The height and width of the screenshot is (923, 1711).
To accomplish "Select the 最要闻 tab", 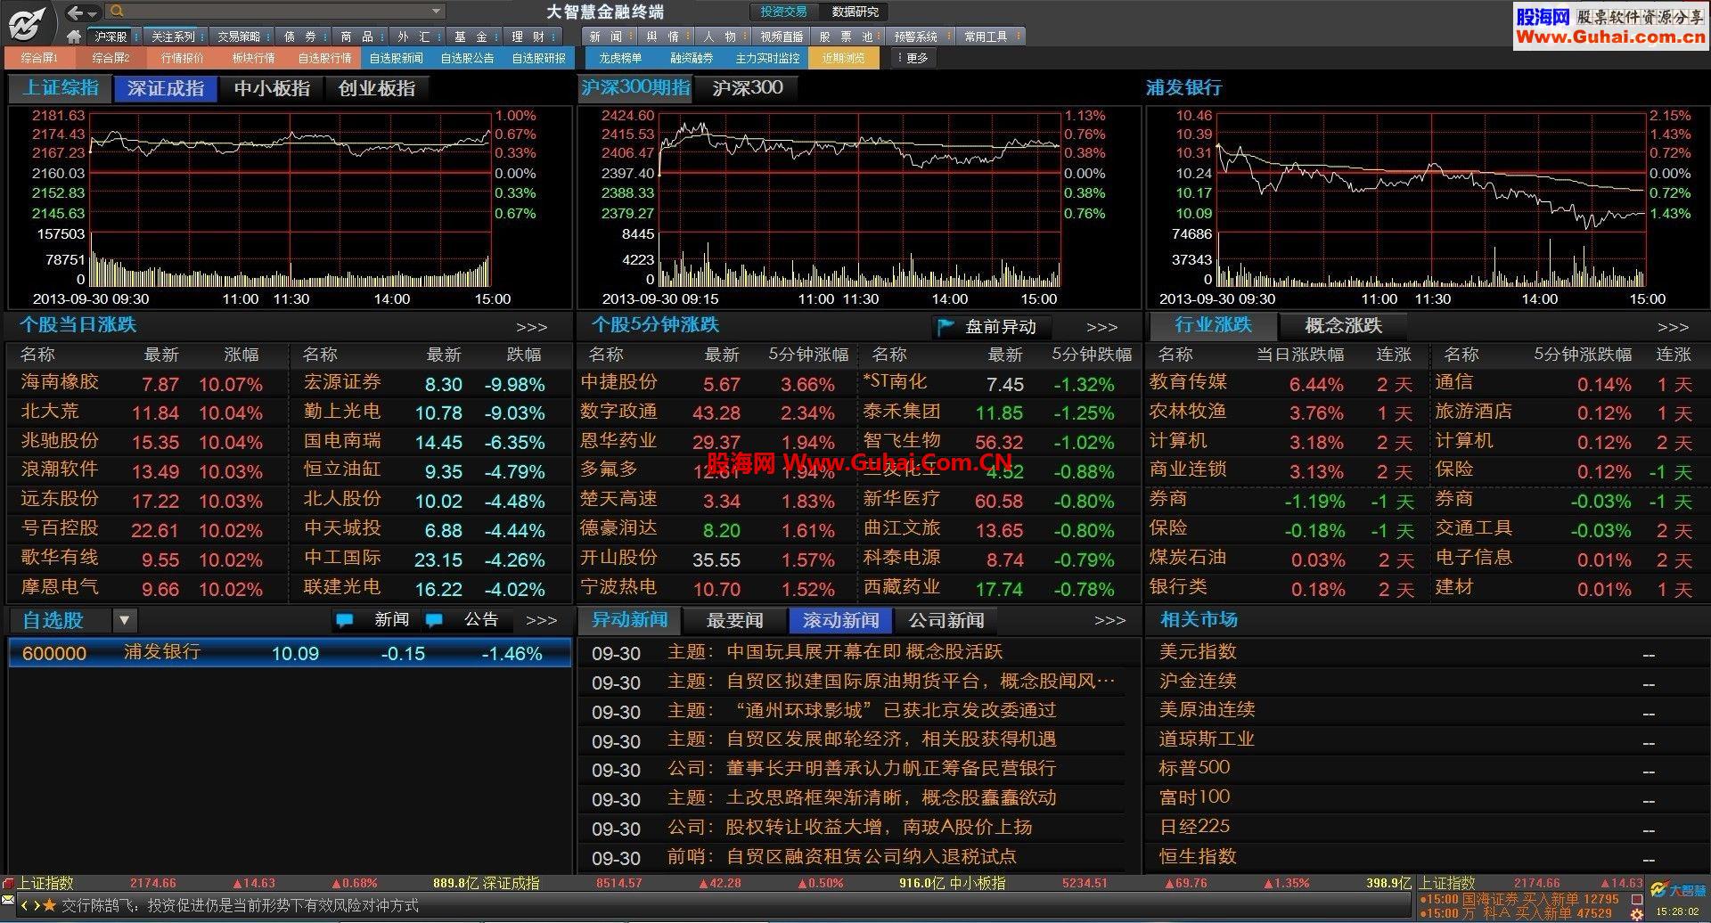I will point(735,619).
